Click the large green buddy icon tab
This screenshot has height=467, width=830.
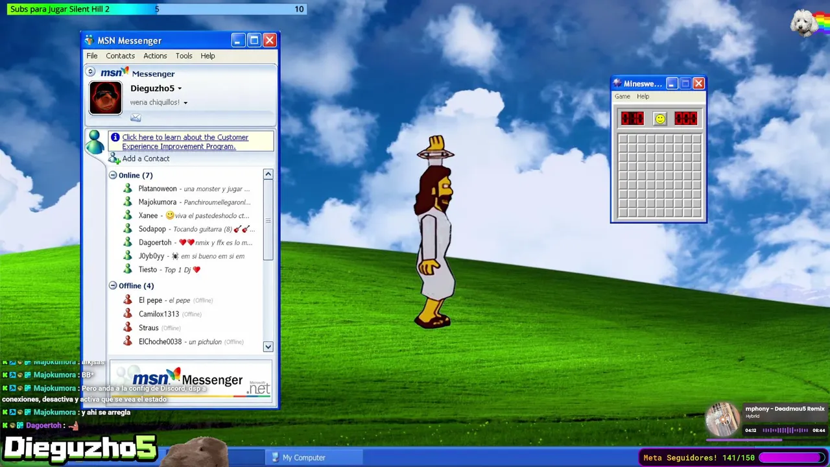(95, 142)
